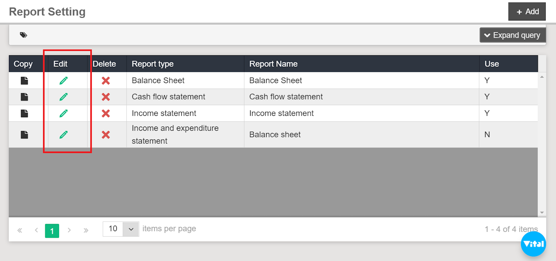
Task: Edit the Income and expenditure statement row
Action: pos(64,135)
